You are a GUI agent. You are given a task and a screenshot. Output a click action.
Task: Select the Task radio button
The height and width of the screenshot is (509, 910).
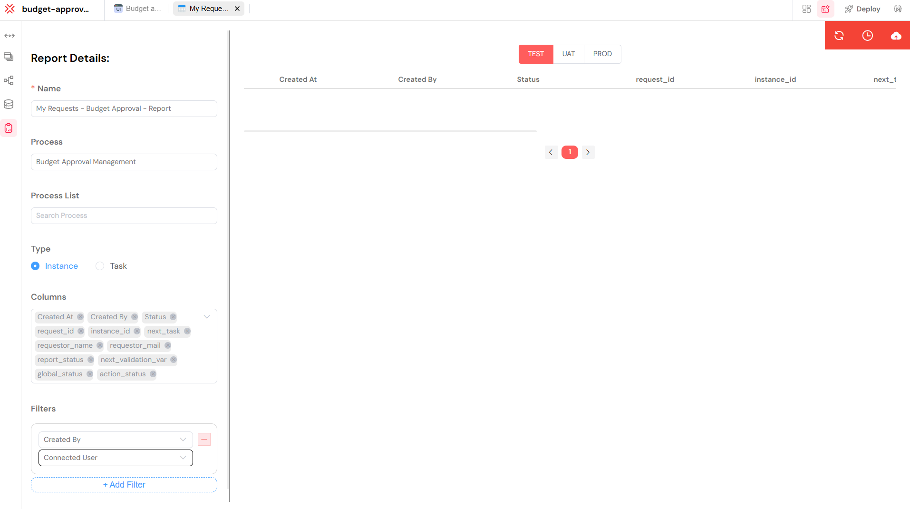100,266
